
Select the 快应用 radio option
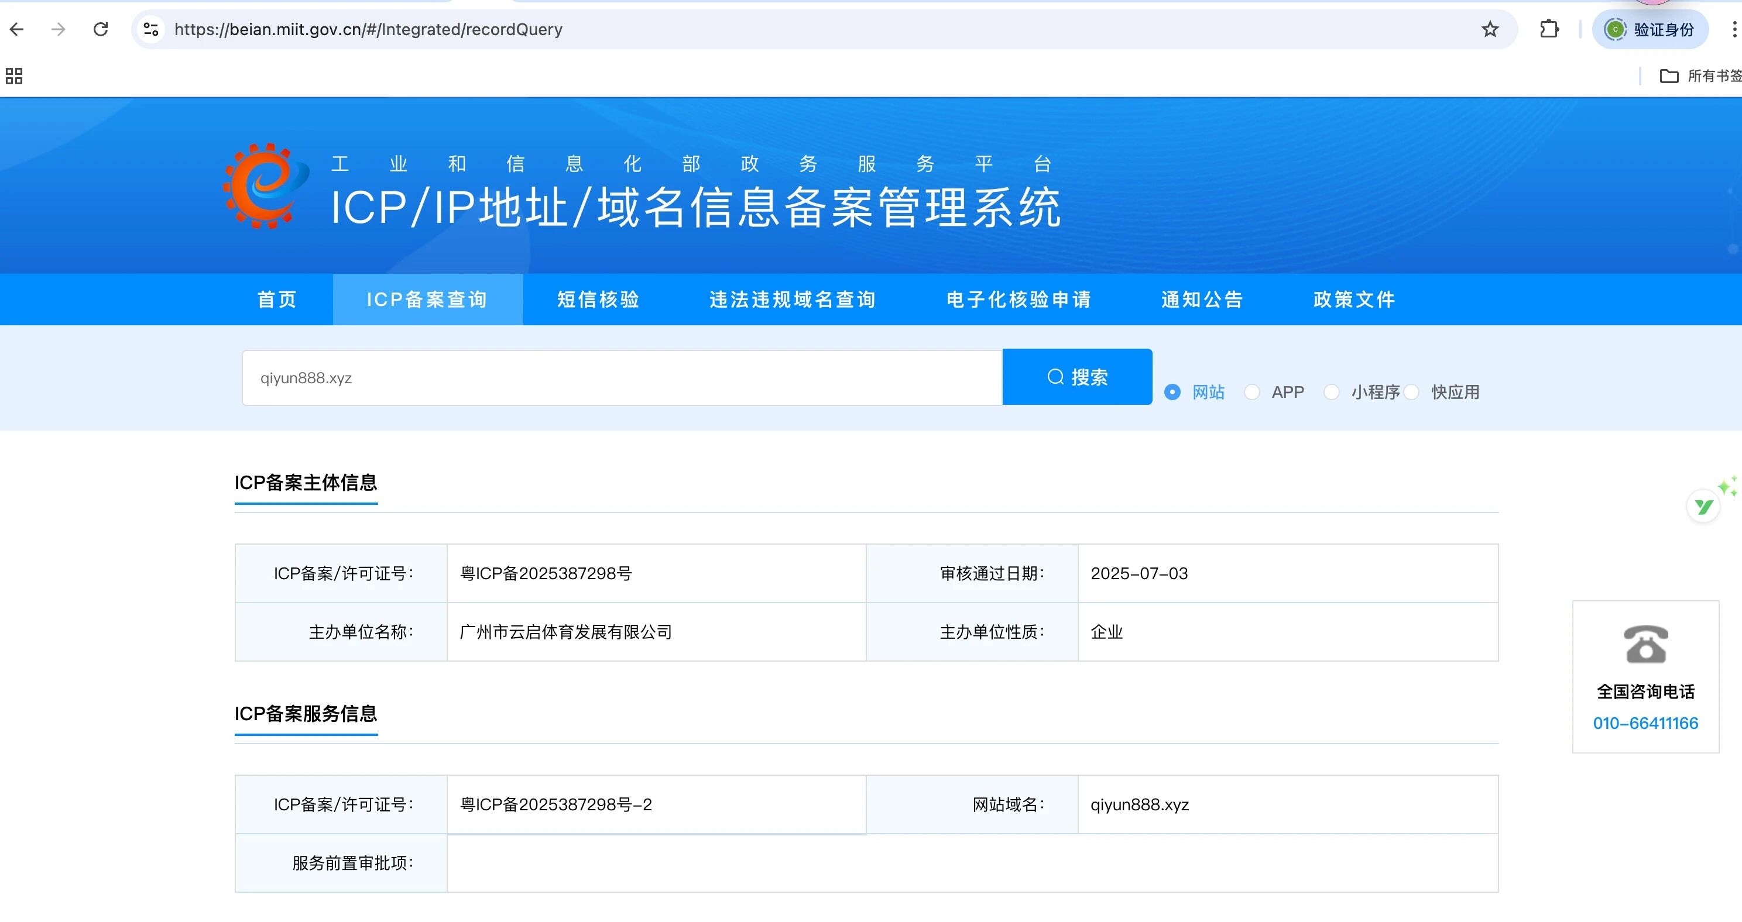(x=1411, y=392)
